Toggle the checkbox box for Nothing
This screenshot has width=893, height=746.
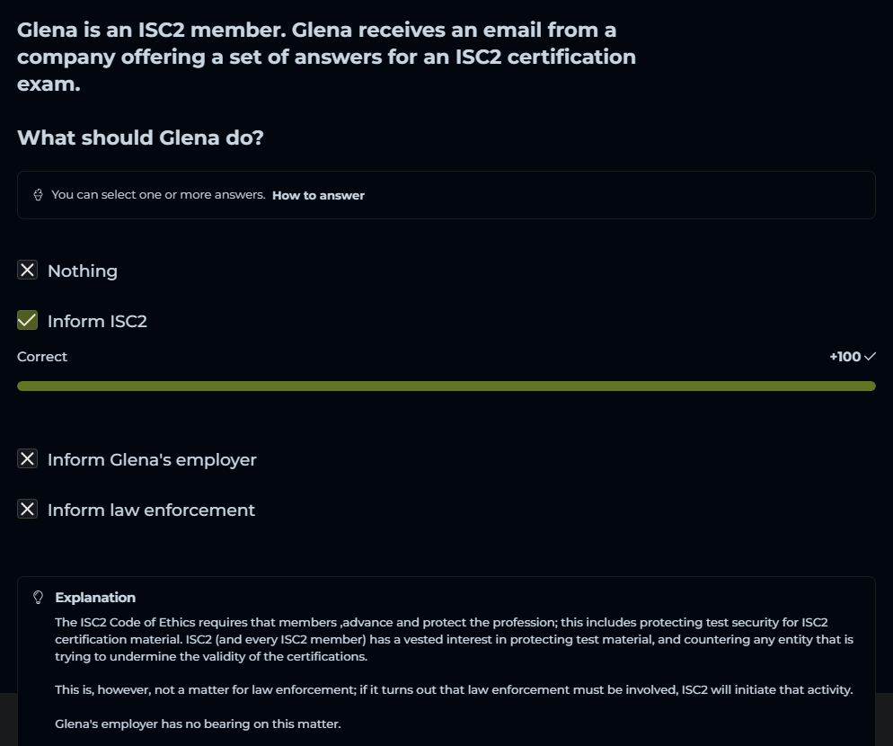(28, 271)
